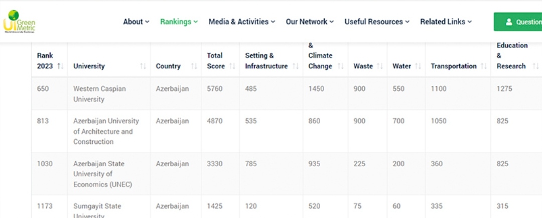Click the green Questionnaire button
This screenshot has height=218, width=542.
518,22
